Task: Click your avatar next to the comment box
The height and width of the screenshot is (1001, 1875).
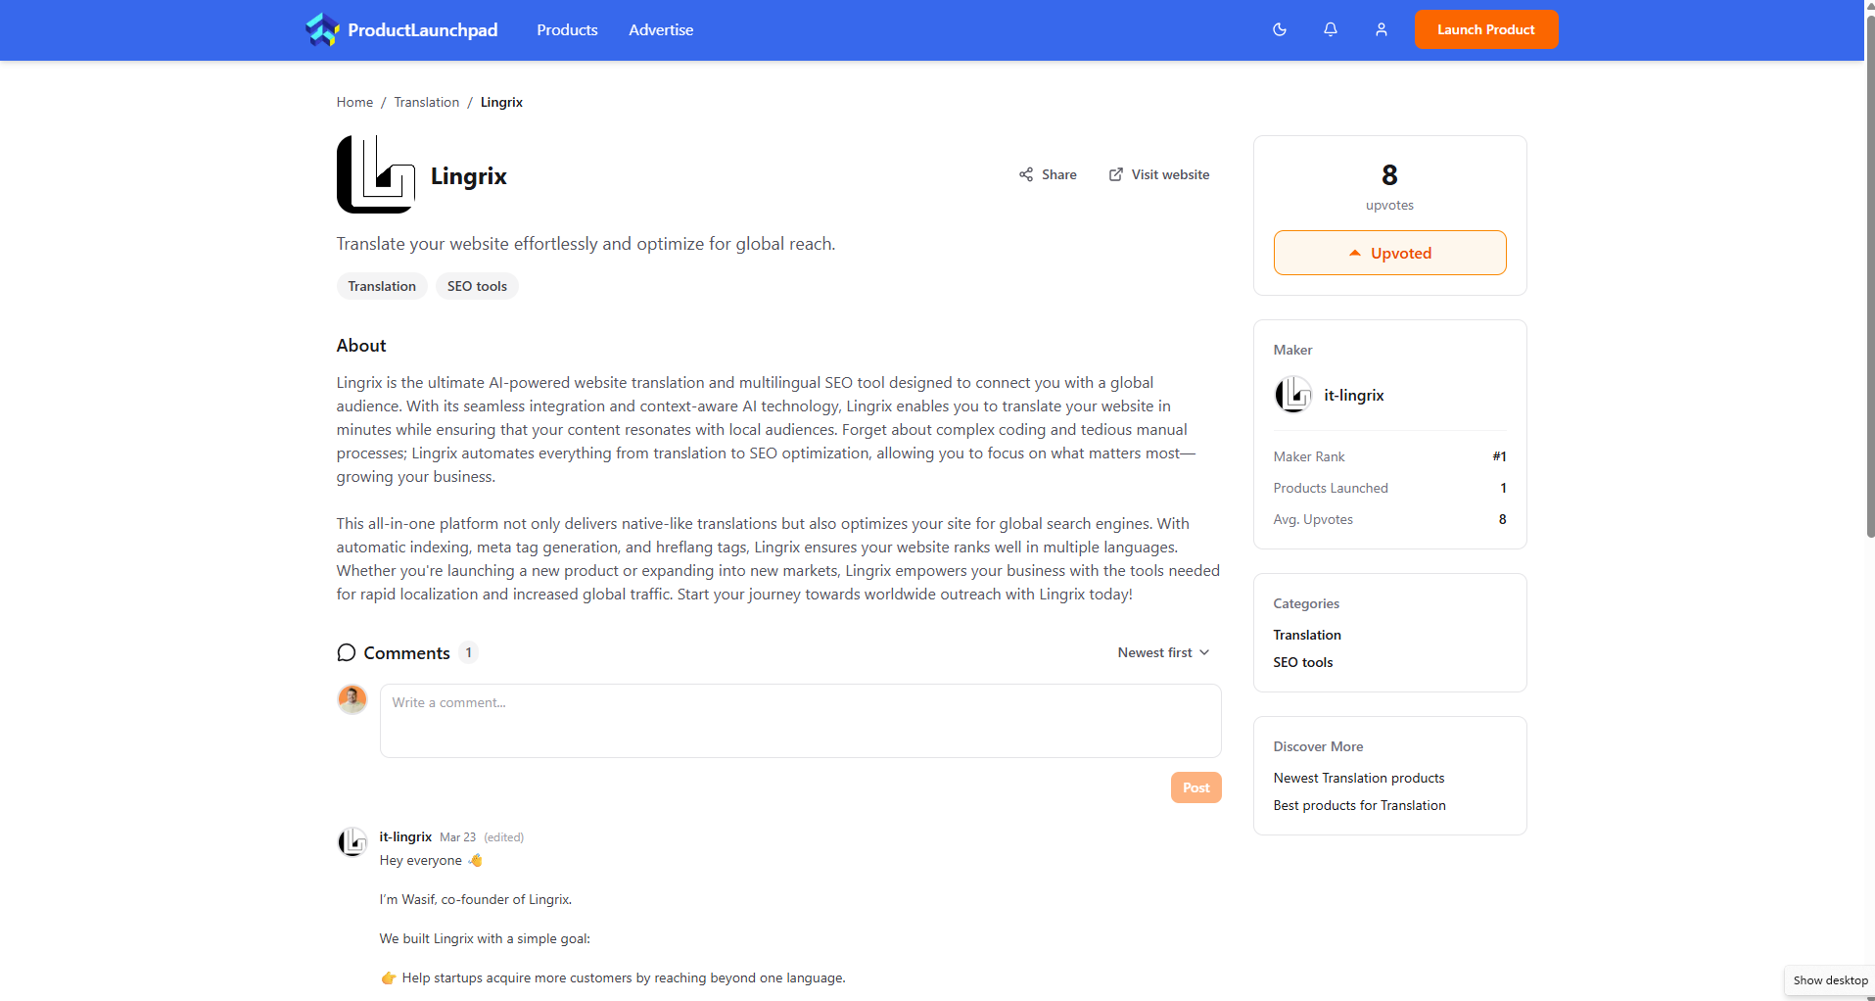Action: click(x=351, y=699)
